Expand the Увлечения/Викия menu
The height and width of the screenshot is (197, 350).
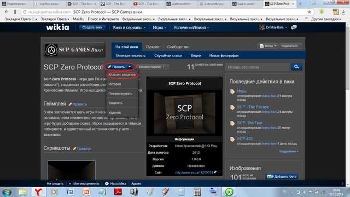pyautogui.click(x=191, y=27)
